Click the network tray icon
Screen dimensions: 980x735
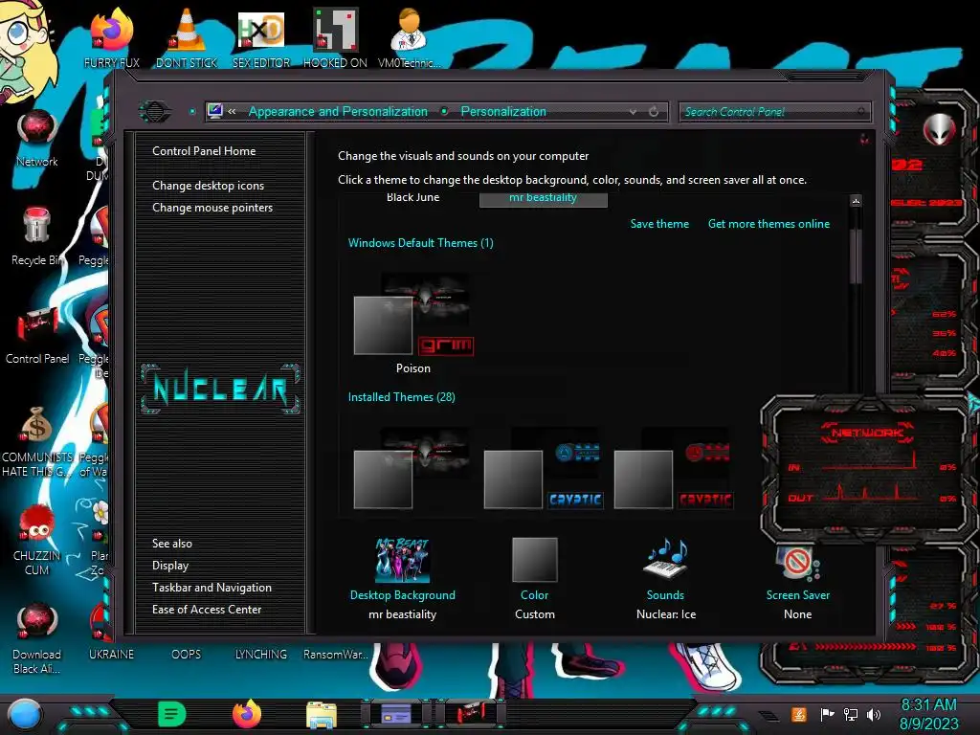pyautogui.click(x=851, y=714)
